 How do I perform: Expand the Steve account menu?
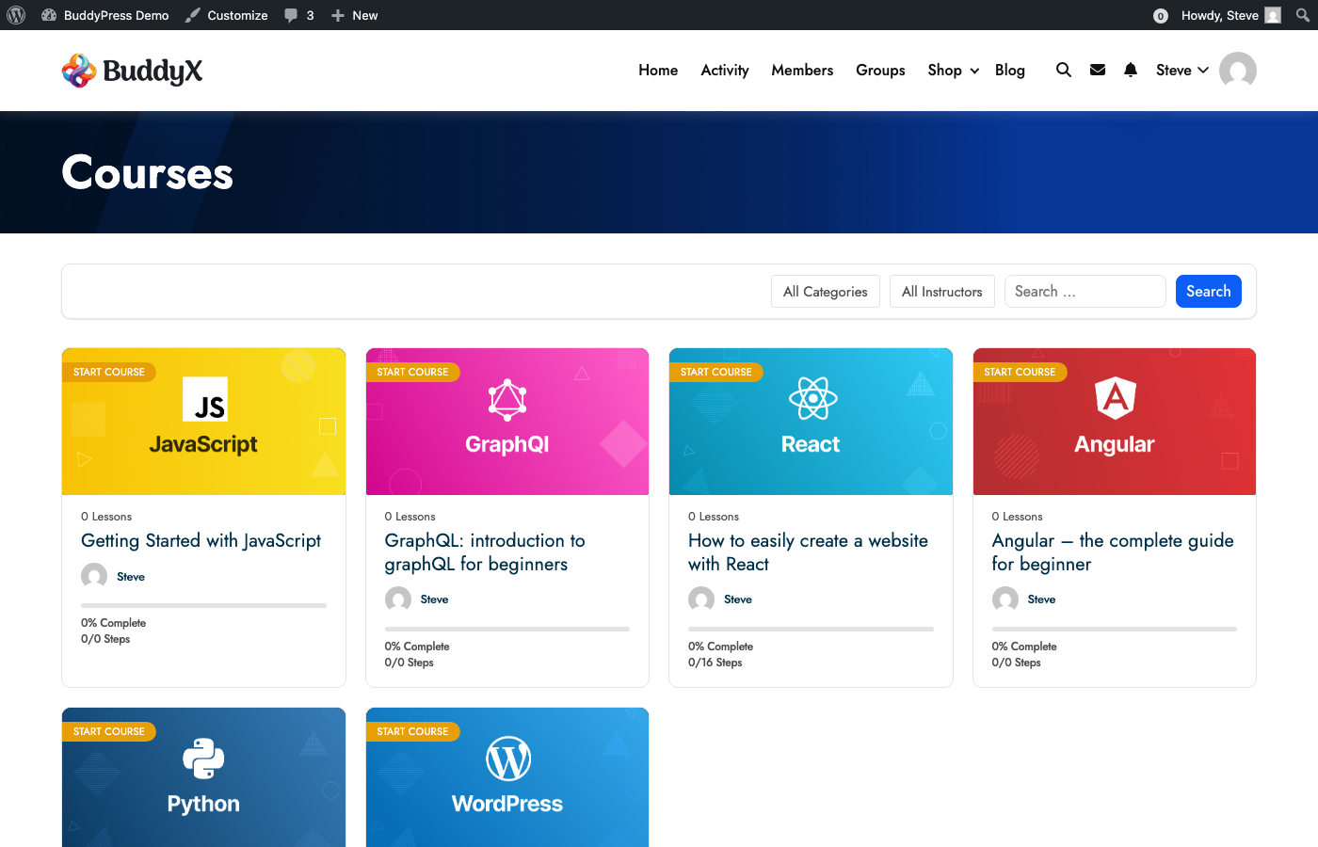(x=1203, y=70)
